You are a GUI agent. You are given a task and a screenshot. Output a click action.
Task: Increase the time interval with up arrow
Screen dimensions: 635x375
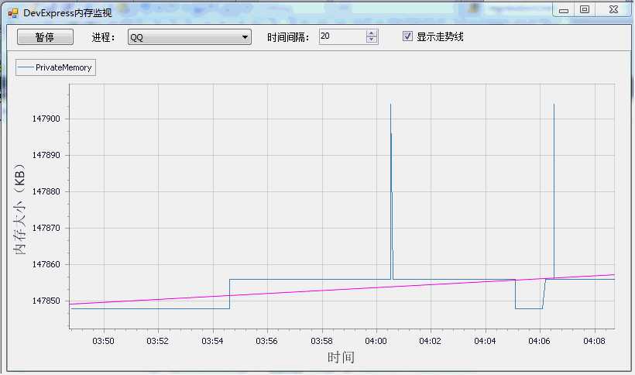372,33
